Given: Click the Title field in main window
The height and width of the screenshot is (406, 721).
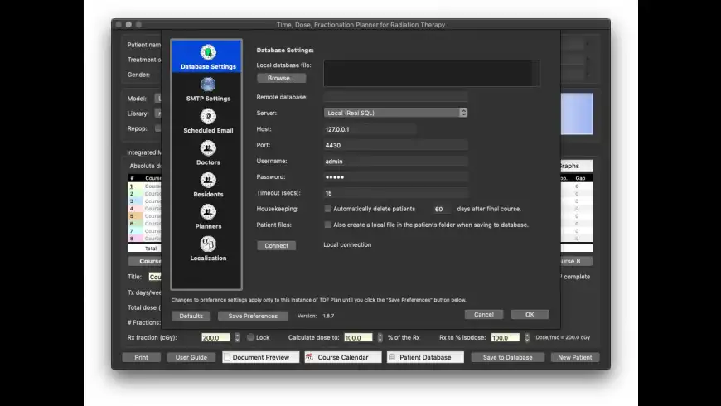Looking at the screenshot, I should coord(155,277).
